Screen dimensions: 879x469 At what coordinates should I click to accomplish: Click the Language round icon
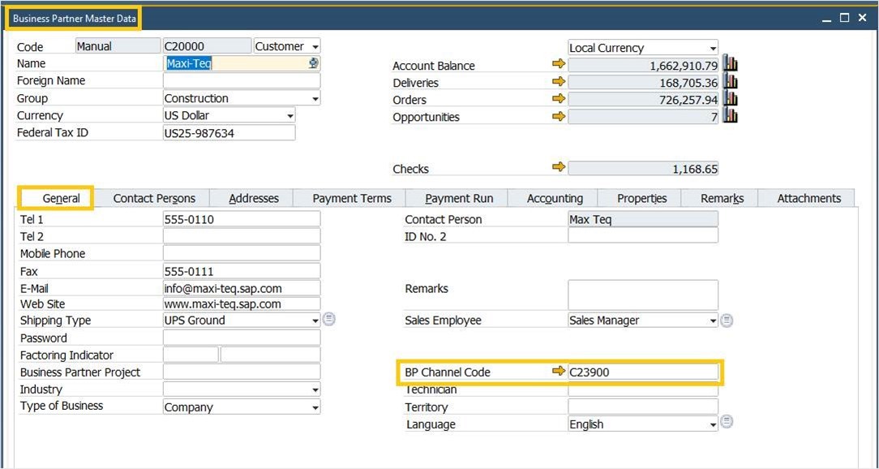(727, 423)
